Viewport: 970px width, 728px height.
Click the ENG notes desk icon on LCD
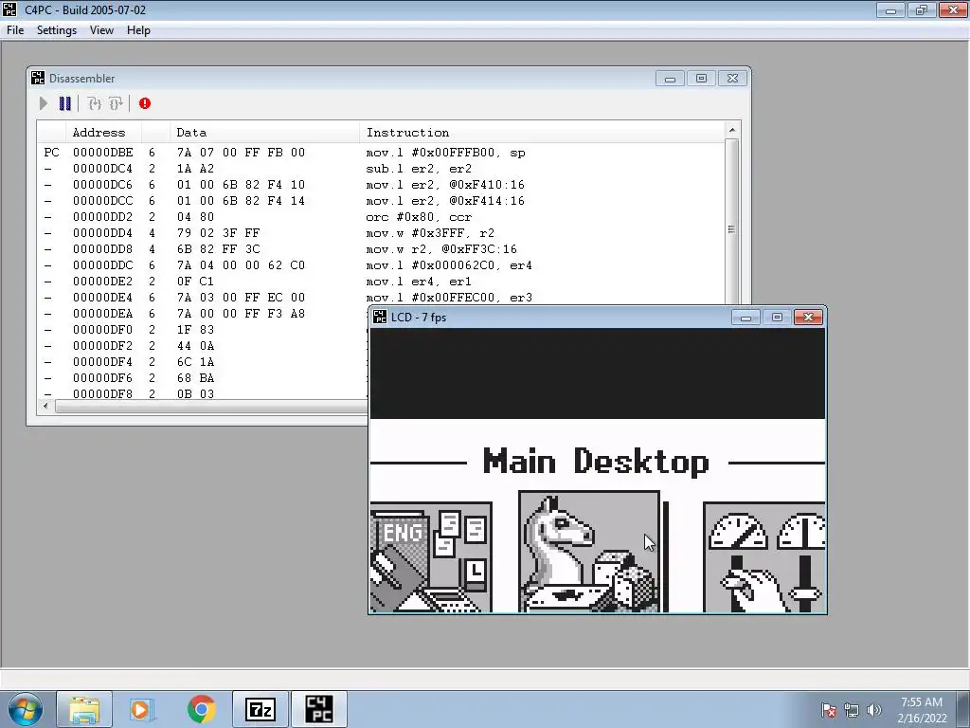click(x=431, y=557)
